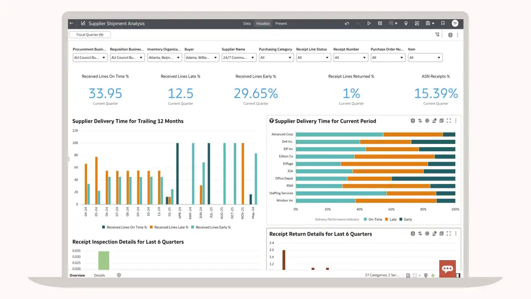Expand the Supplier Name dropdown

(239, 58)
